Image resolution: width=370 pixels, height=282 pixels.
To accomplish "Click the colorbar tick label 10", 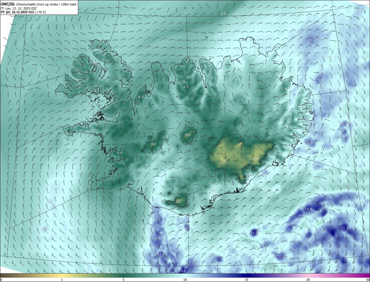I will (x=185, y=280).
